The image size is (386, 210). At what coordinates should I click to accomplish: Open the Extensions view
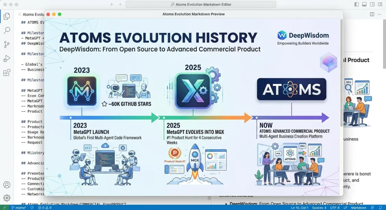pyautogui.click(x=7, y=72)
